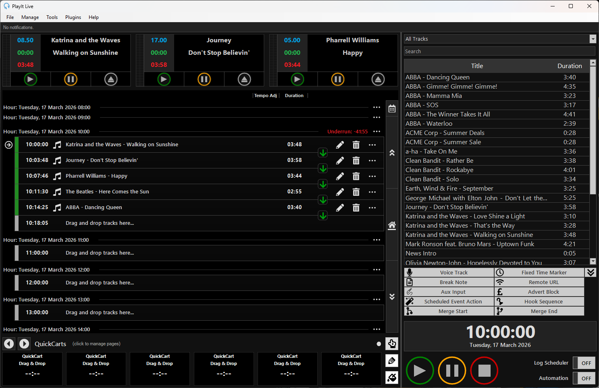Click green segue arrow below Walking on Sunshine
The height and width of the screenshot is (388, 599).
click(323, 153)
